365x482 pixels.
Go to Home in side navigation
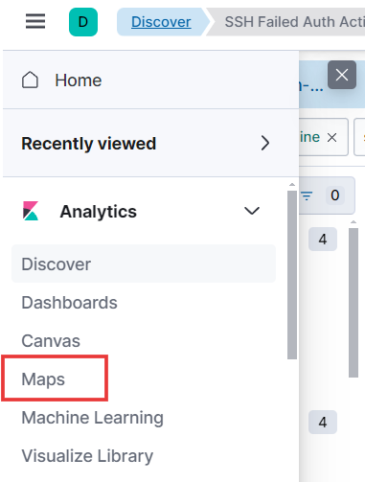pos(79,80)
